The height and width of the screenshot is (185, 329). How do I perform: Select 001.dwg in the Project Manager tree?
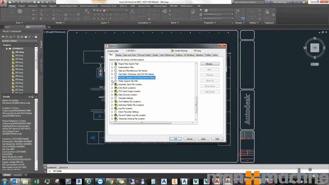(x=20, y=52)
